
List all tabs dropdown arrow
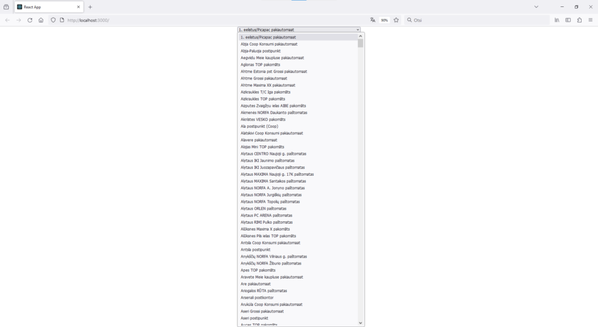536,7
